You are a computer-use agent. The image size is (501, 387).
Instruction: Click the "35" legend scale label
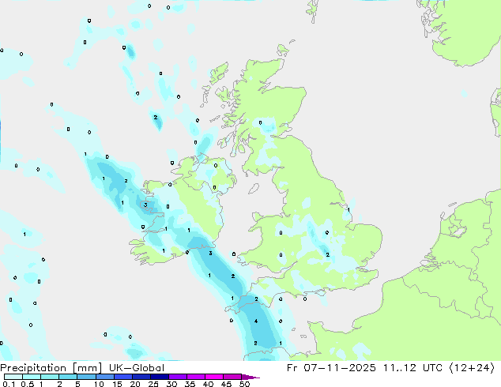point(190,384)
